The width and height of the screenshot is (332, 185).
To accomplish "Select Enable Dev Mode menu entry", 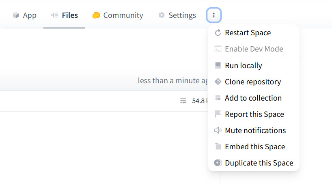I will [254, 49].
